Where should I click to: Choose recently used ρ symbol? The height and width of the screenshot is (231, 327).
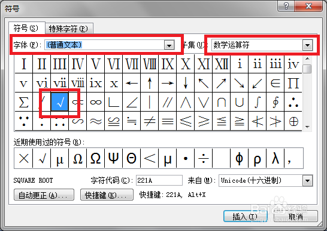coord(258,158)
